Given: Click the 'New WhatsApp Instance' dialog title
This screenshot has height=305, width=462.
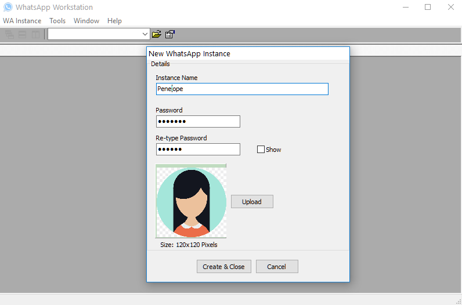Looking at the screenshot, I should 189,53.
